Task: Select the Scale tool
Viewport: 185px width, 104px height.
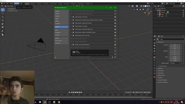Action: pyautogui.click(x=3, y=24)
